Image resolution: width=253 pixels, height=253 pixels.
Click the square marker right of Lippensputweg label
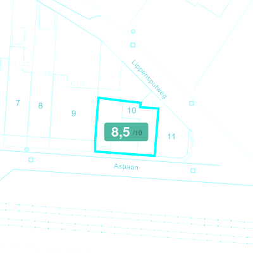point(192,103)
